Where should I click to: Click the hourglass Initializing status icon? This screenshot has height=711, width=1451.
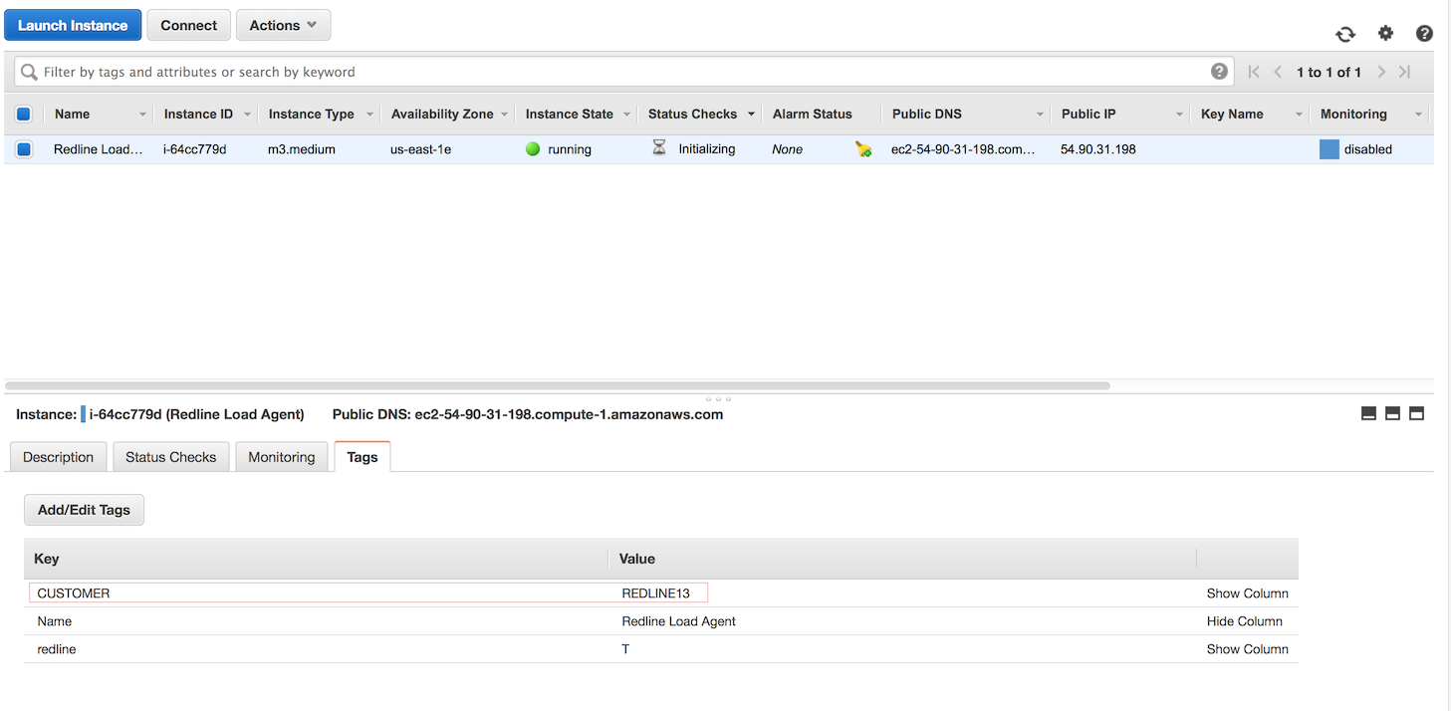coord(659,147)
